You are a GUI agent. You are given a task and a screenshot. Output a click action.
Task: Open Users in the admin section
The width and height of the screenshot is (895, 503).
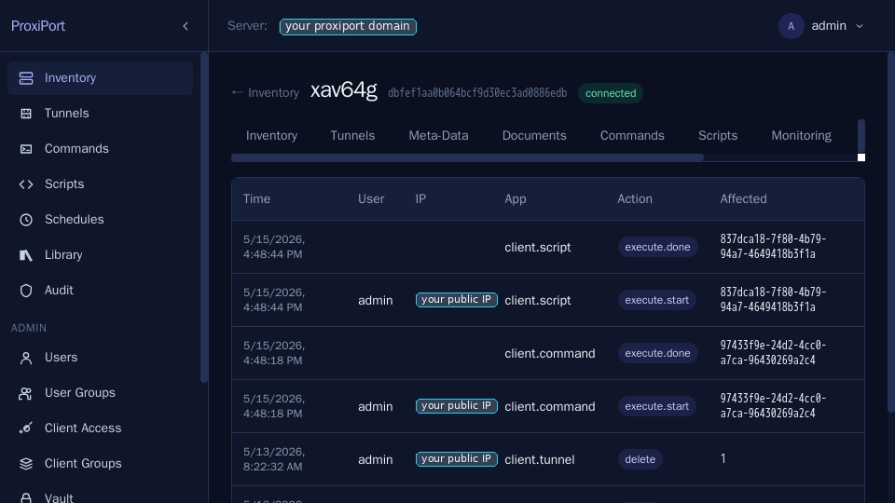pos(61,358)
